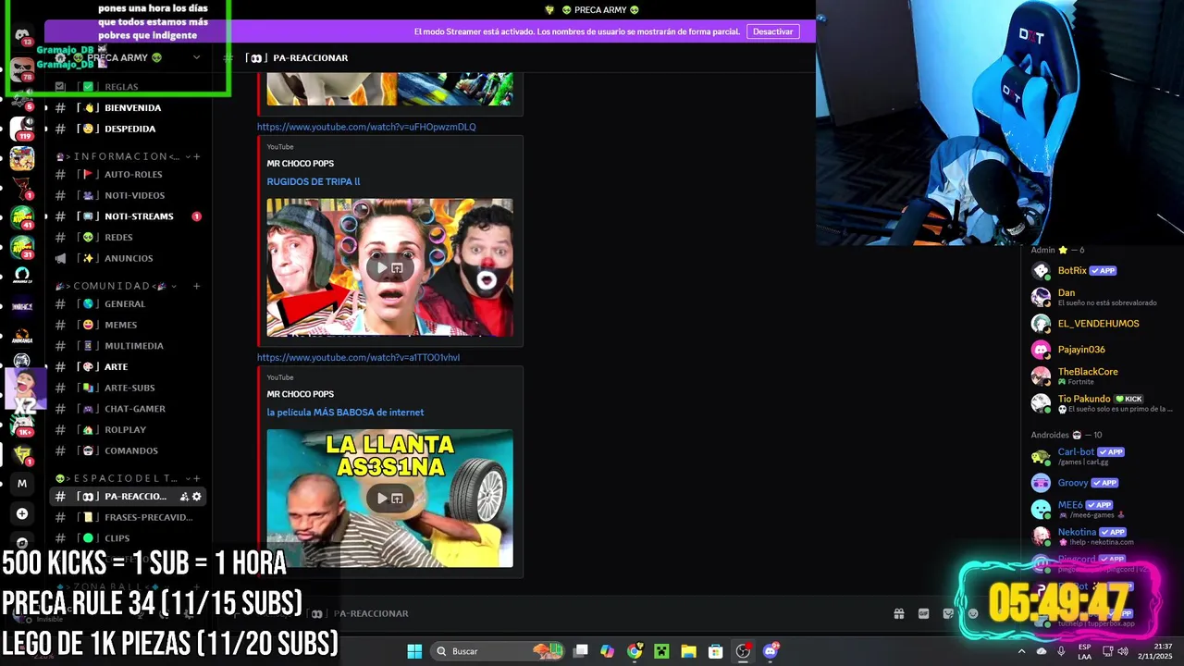This screenshot has height=666, width=1184.
Task: Click the Buscar taskbar search box
Action: (x=498, y=651)
